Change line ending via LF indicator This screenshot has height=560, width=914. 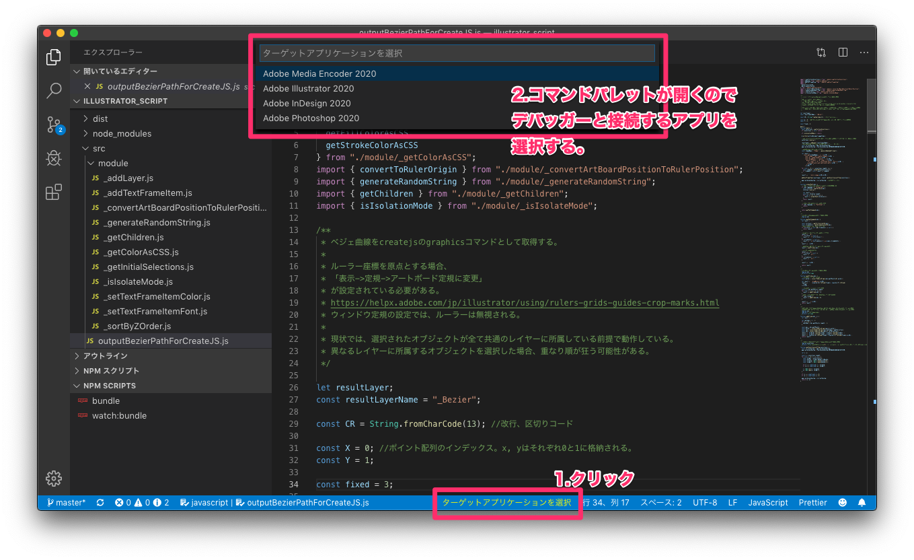pos(732,503)
